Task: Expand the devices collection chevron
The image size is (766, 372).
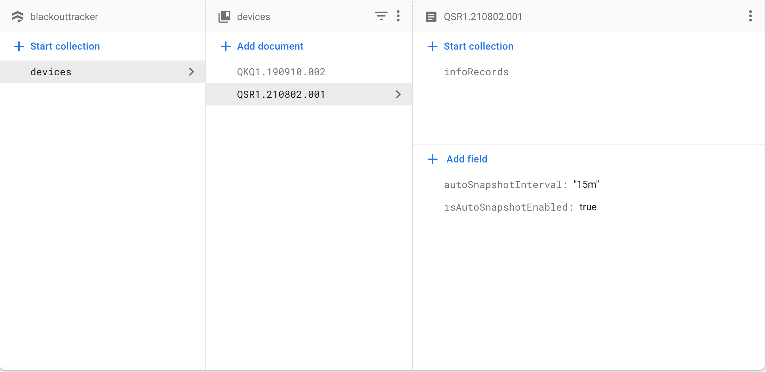Action: click(x=191, y=72)
